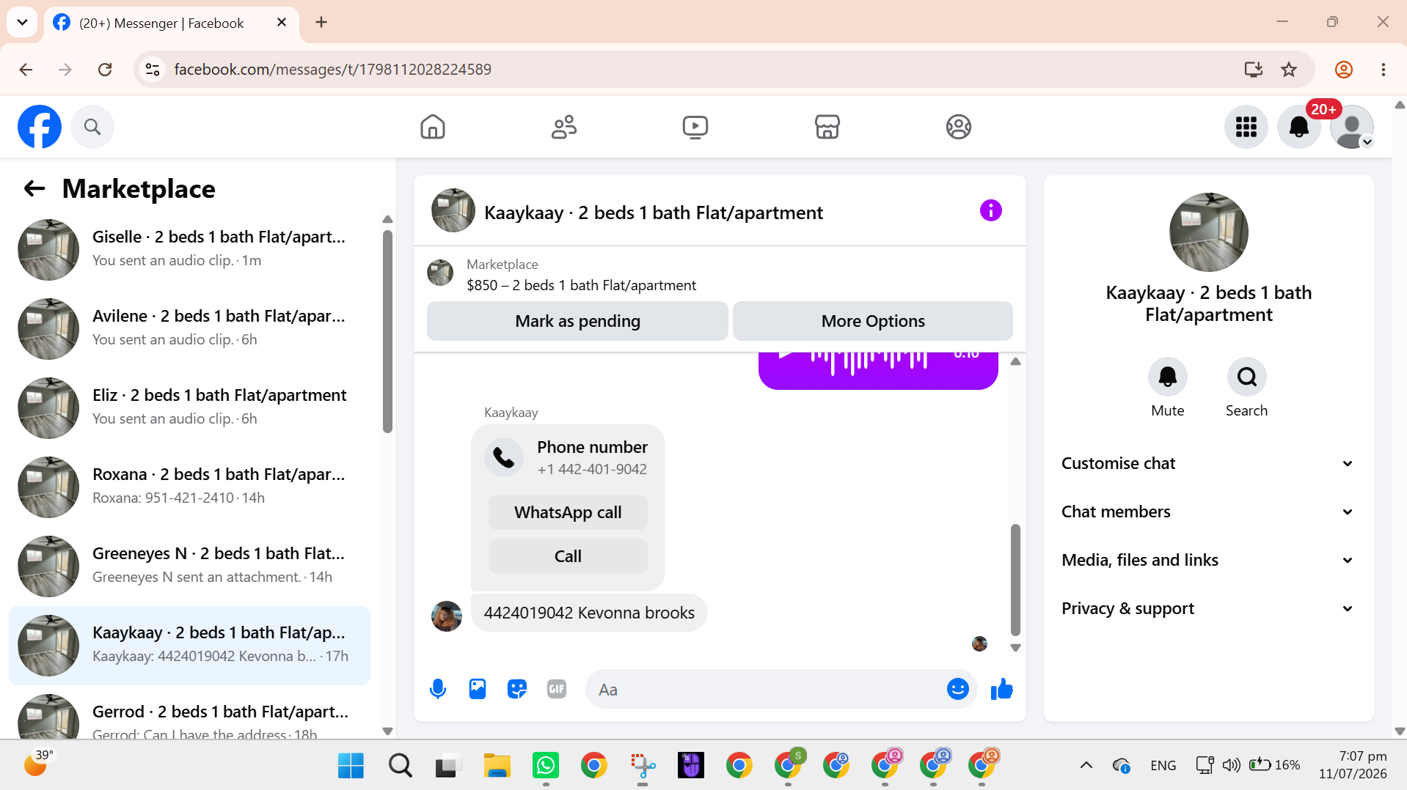Image resolution: width=1407 pixels, height=790 pixels.
Task: Start a WhatsApp call to Kaaykaay
Action: (x=568, y=512)
